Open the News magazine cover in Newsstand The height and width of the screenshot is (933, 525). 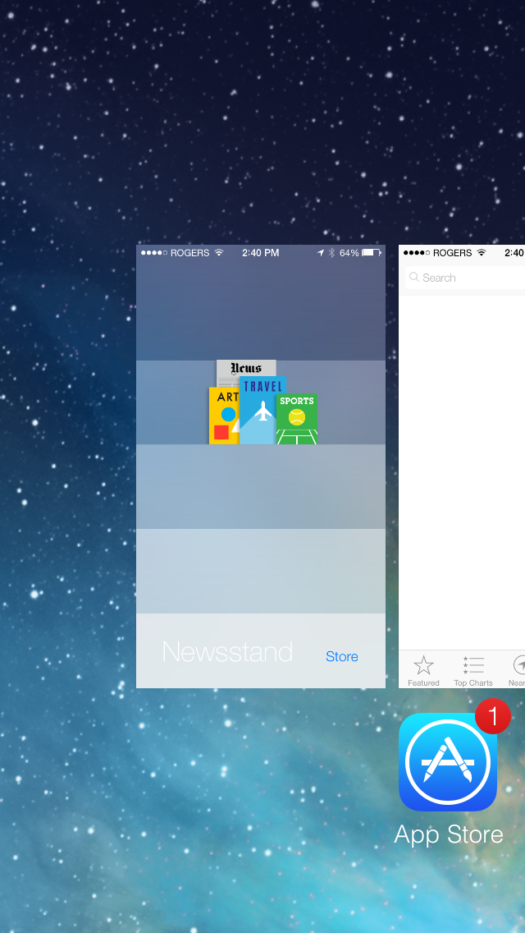(246, 368)
